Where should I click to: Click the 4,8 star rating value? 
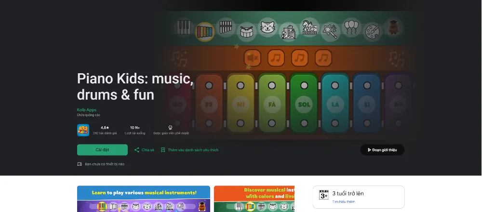105,128
